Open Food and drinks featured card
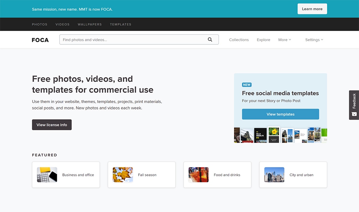This screenshot has height=212, width=359. tap(217, 175)
